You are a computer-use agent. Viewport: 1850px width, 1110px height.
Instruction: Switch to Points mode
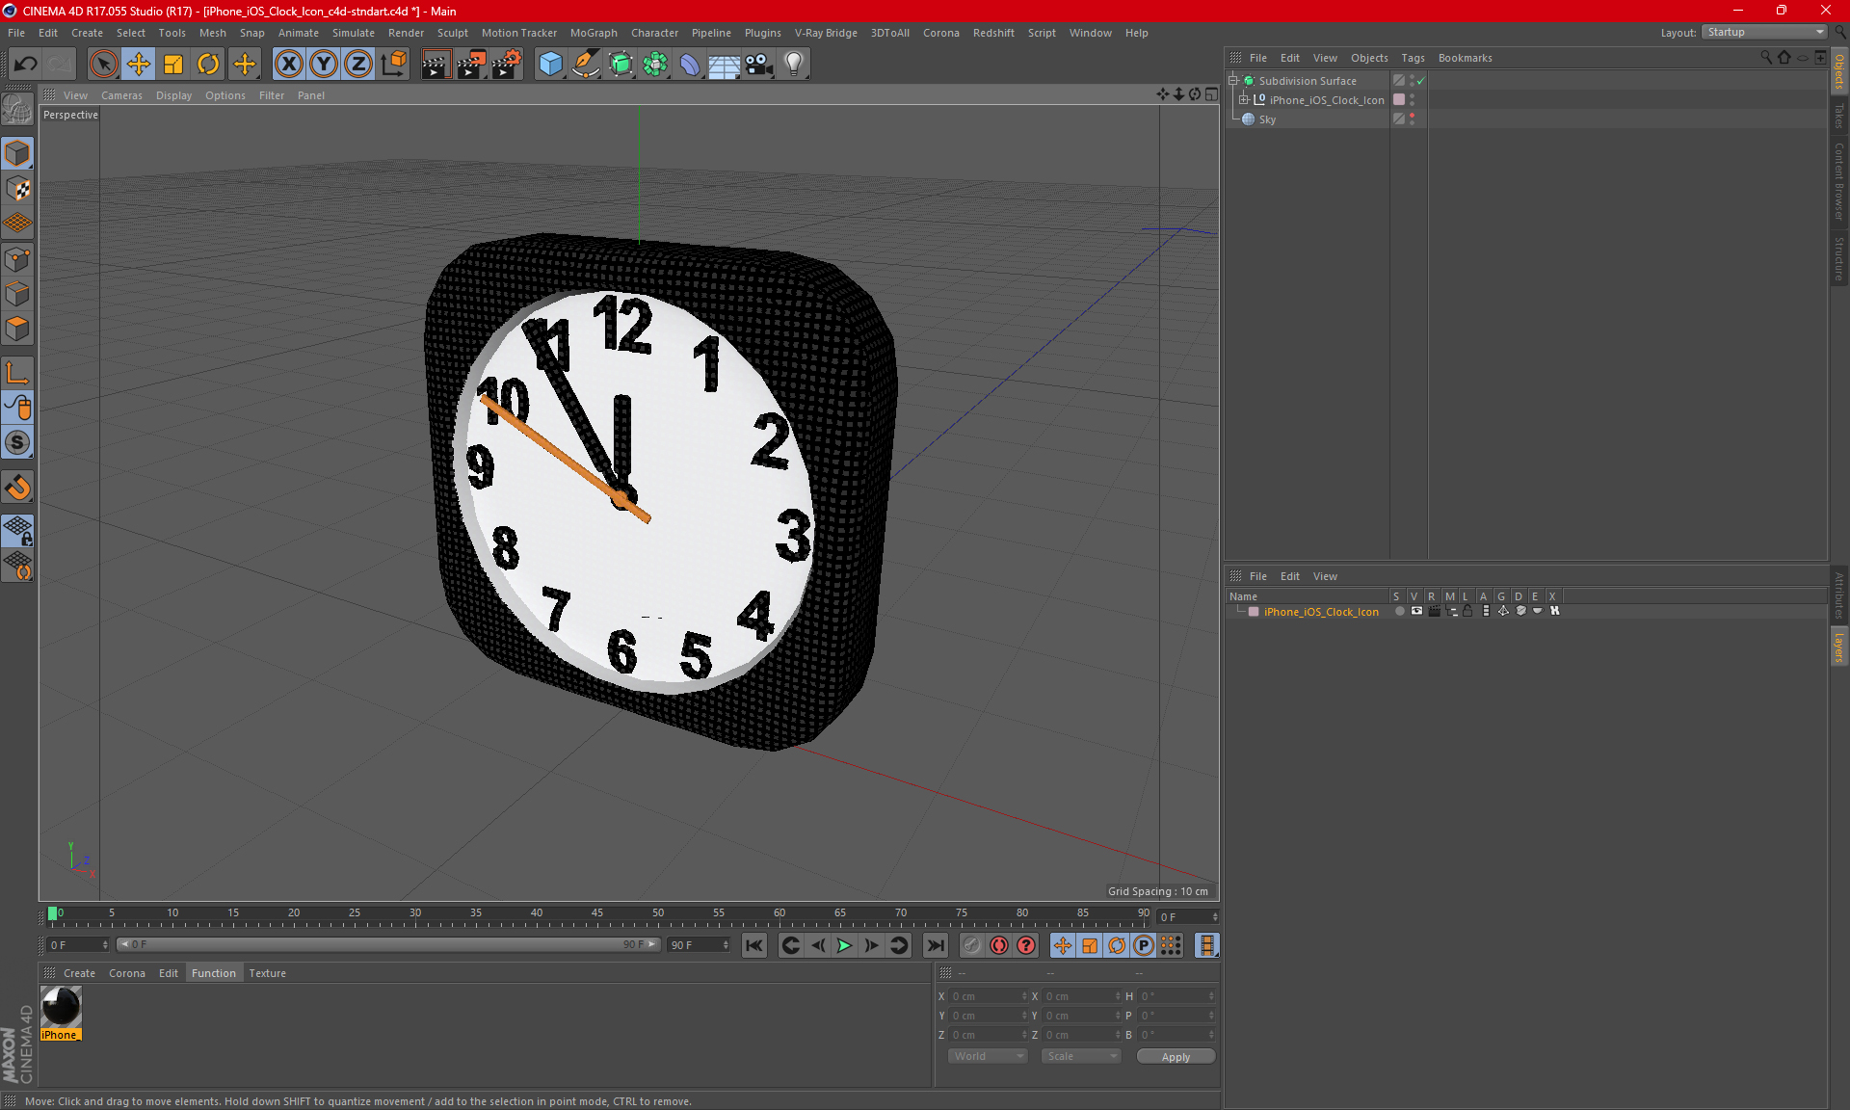pos(17,259)
